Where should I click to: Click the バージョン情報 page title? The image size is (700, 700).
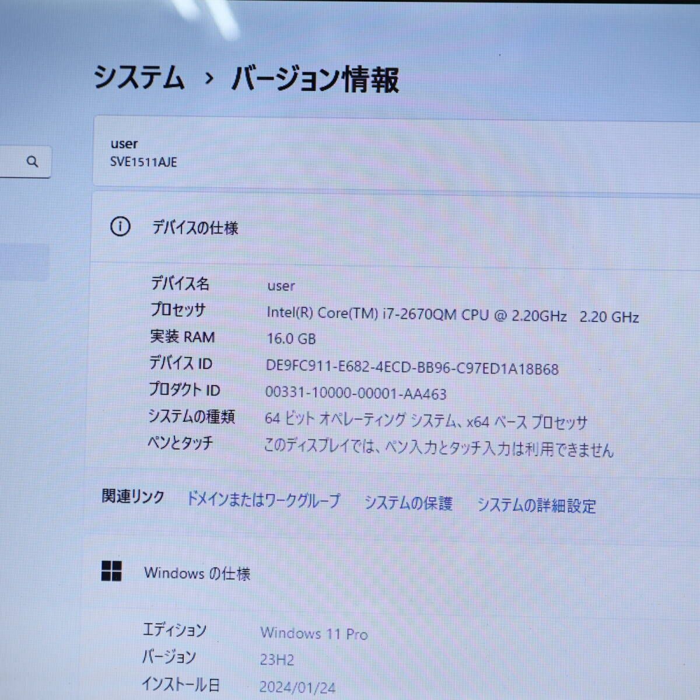[315, 79]
